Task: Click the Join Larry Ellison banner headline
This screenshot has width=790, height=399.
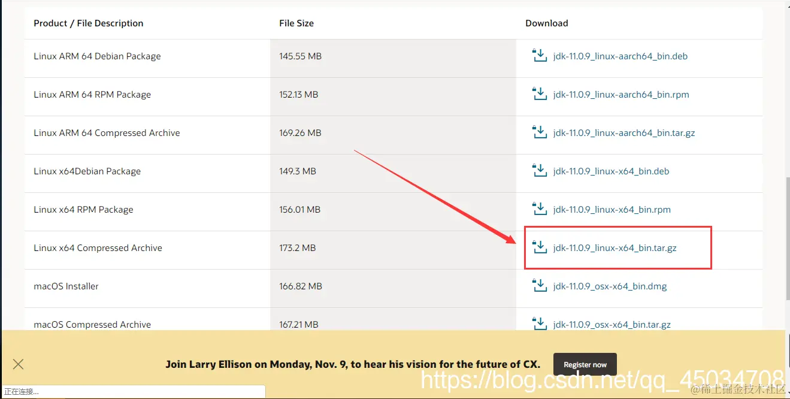Action: [x=353, y=364]
